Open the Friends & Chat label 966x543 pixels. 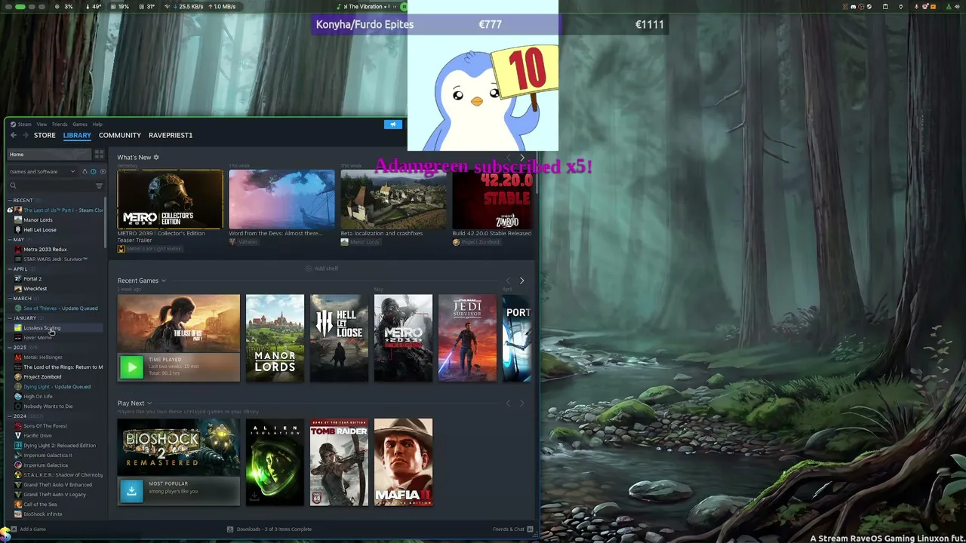[x=509, y=529]
